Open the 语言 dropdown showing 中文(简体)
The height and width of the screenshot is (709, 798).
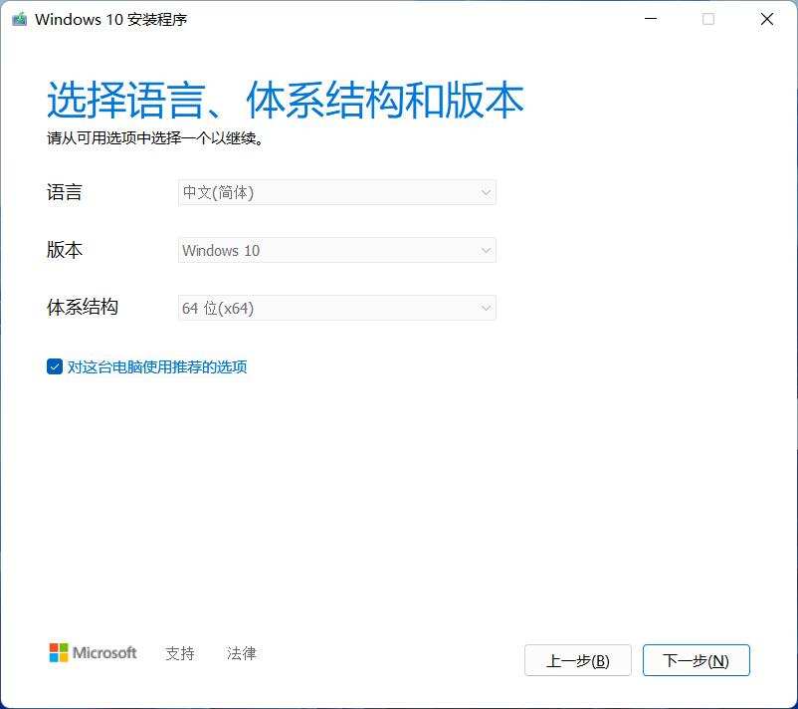pos(337,192)
